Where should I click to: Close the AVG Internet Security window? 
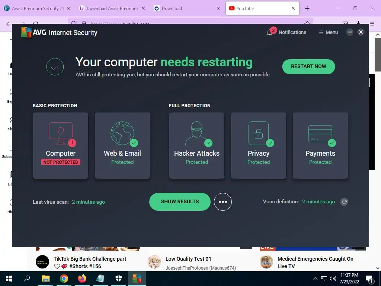(361, 32)
